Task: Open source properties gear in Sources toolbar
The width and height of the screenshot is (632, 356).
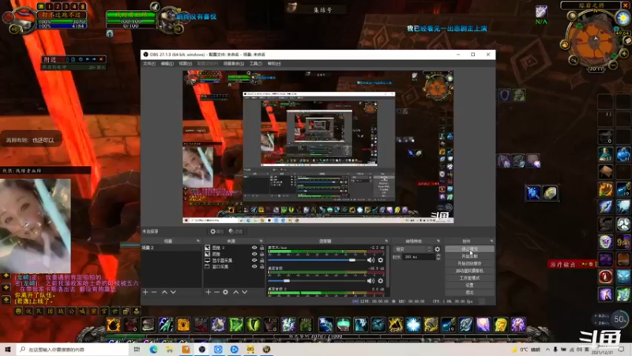Action: coord(225,292)
